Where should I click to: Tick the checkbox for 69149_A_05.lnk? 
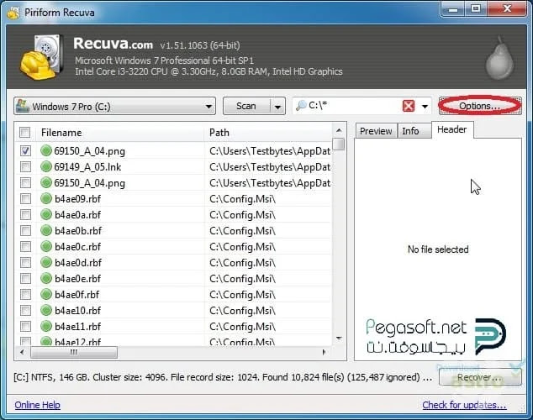click(25, 166)
